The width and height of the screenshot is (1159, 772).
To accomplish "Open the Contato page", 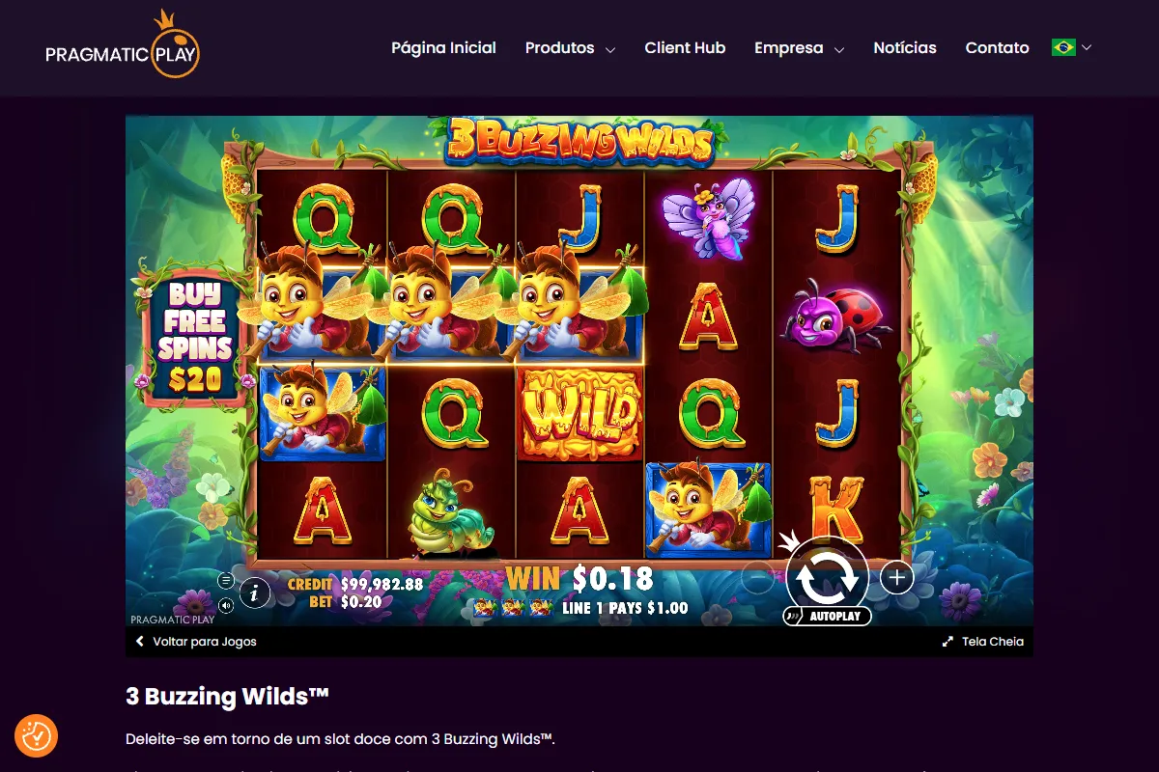I will (997, 47).
